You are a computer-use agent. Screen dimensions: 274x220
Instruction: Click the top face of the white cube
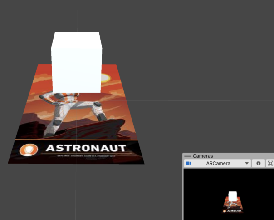76,36
